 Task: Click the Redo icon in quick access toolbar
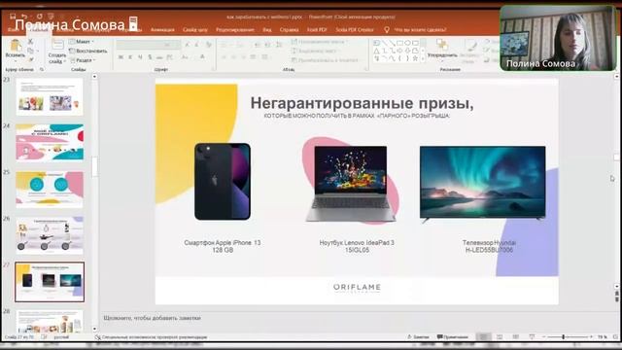[x=39, y=17]
